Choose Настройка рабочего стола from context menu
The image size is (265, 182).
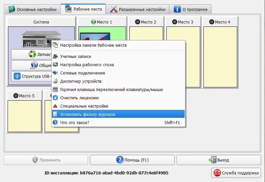(87, 65)
